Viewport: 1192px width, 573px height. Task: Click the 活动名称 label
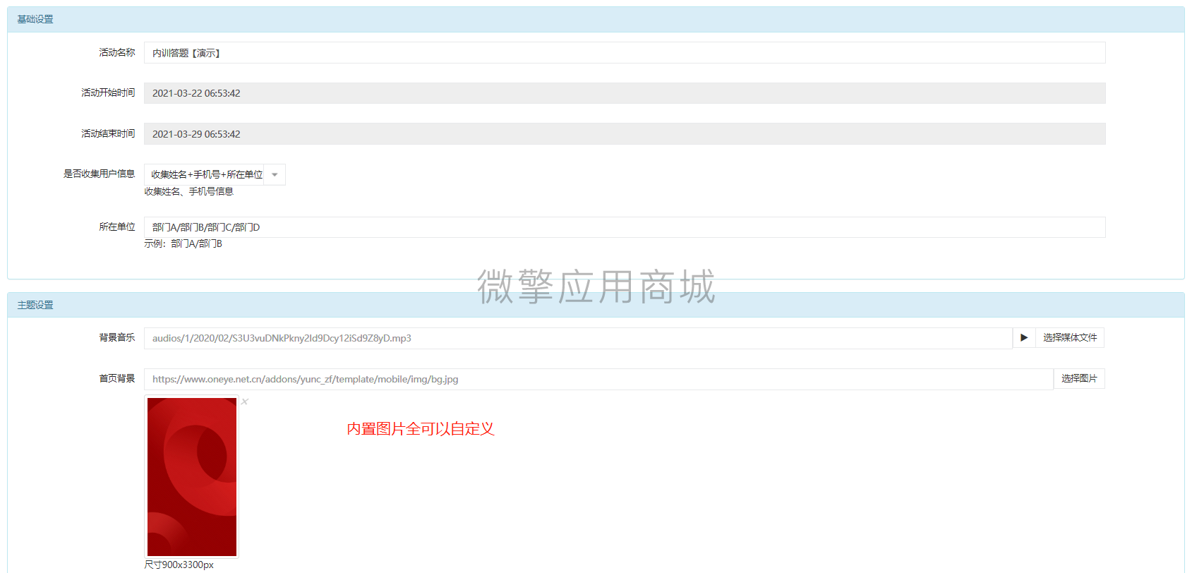(116, 52)
